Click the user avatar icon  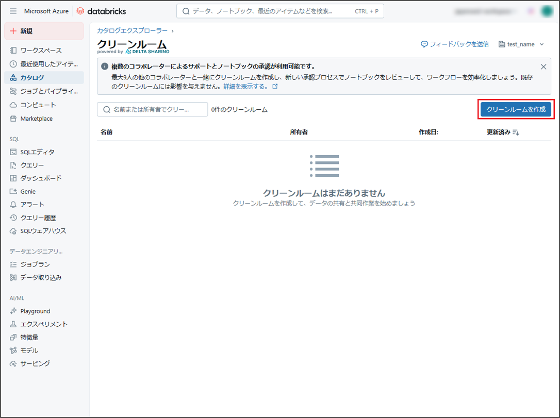[547, 11]
